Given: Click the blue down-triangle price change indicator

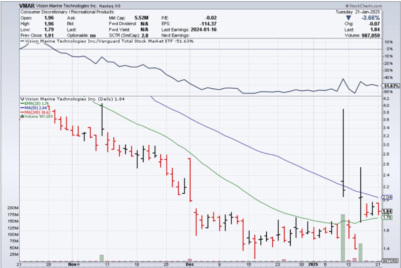Looking at the screenshot, I should 349,18.
